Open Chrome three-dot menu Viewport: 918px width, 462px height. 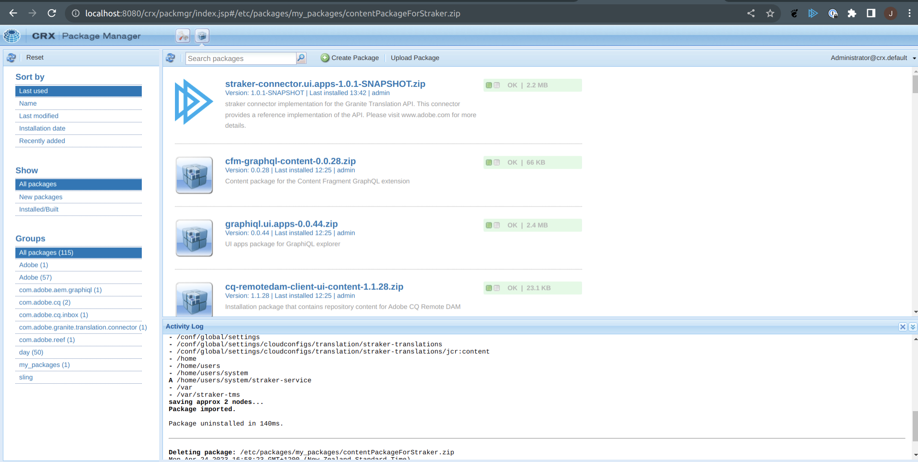(909, 13)
